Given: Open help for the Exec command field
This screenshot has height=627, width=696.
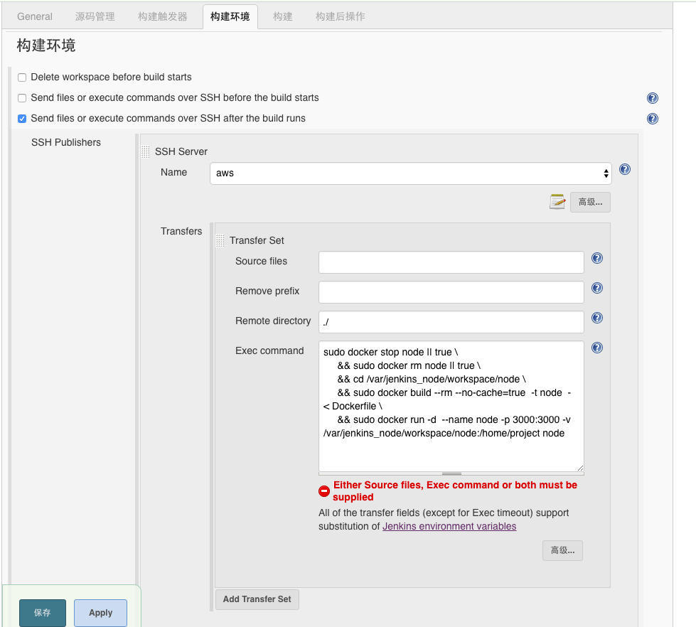Looking at the screenshot, I should click(x=597, y=348).
